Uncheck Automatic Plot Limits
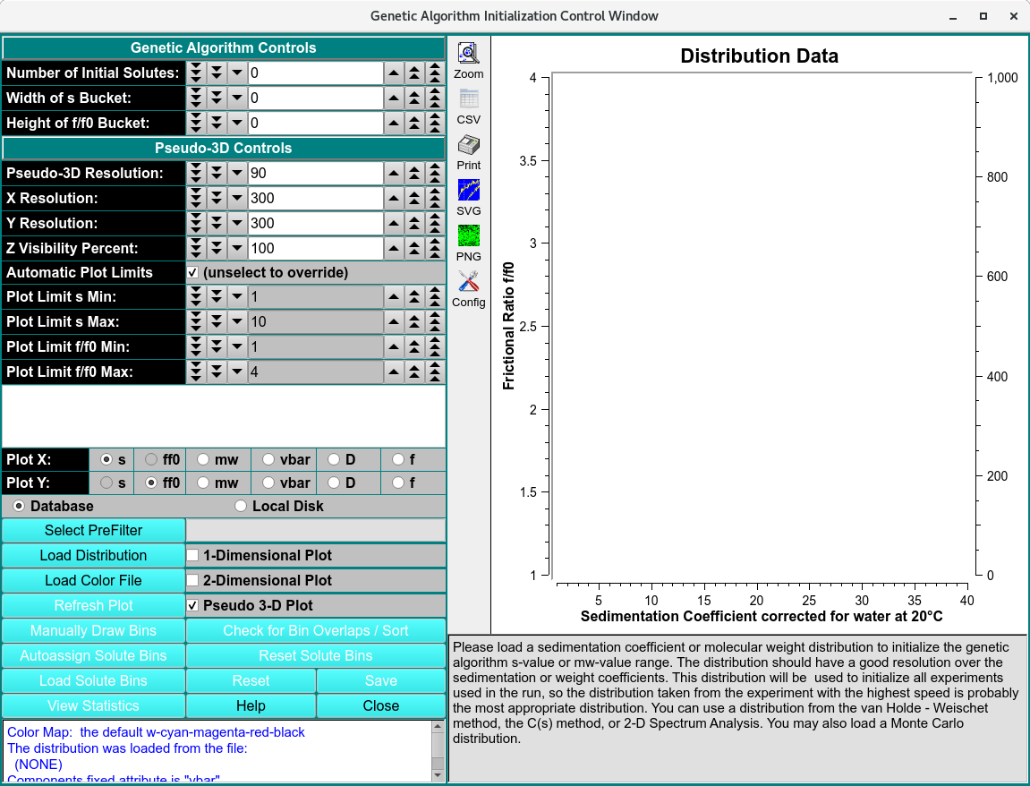This screenshot has width=1030, height=786. 192,272
